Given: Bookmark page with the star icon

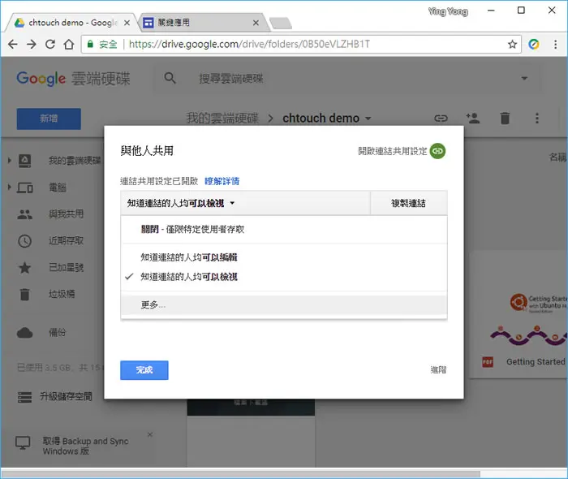Looking at the screenshot, I should [512, 44].
